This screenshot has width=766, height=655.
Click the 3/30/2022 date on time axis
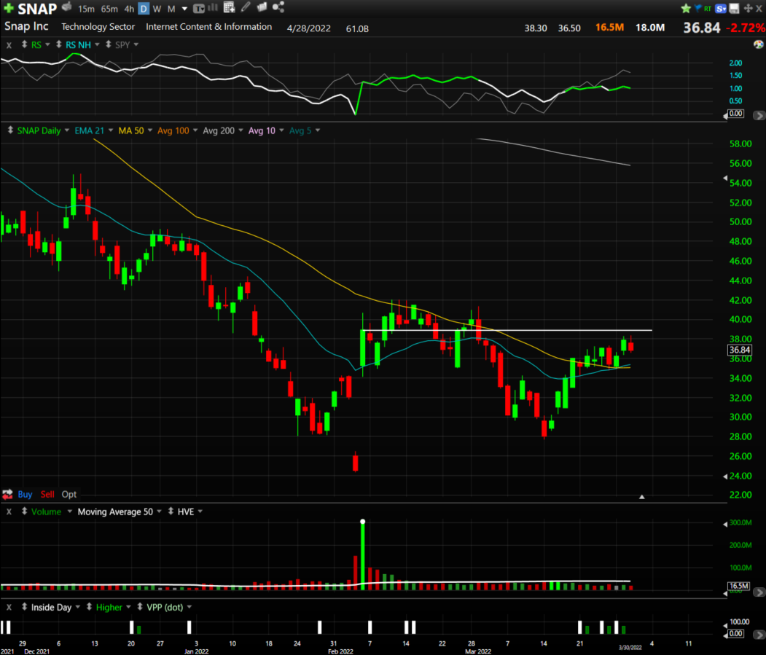pos(630,647)
